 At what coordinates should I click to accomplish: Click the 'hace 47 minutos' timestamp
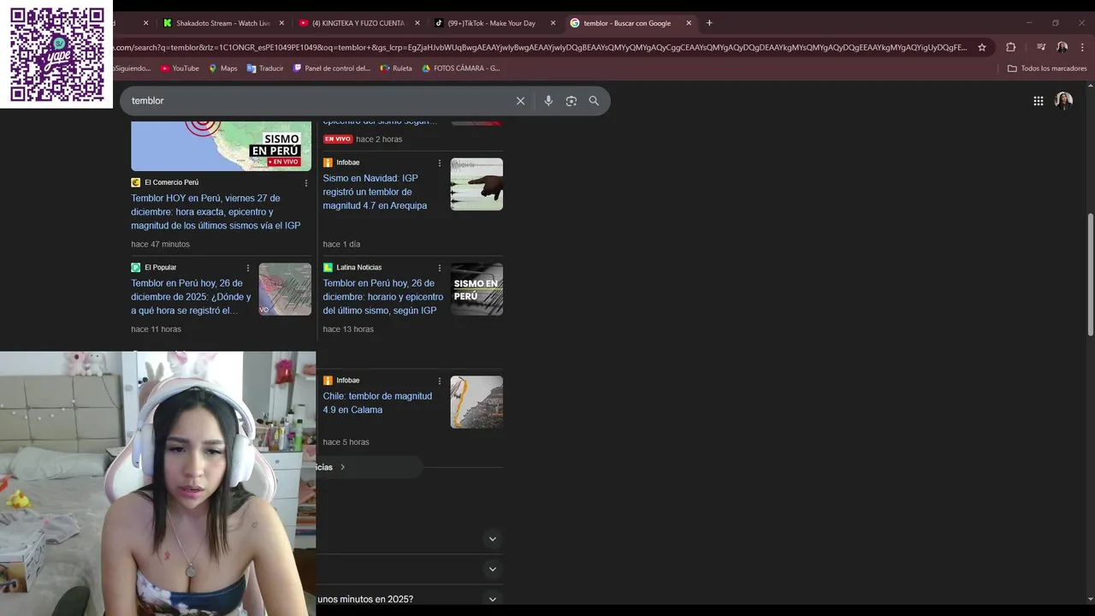[160, 245]
